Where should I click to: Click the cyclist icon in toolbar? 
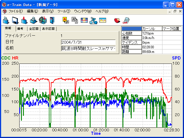(x=93, y=20)
